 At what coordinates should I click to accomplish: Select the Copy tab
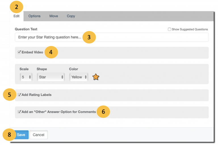point(71,16)
